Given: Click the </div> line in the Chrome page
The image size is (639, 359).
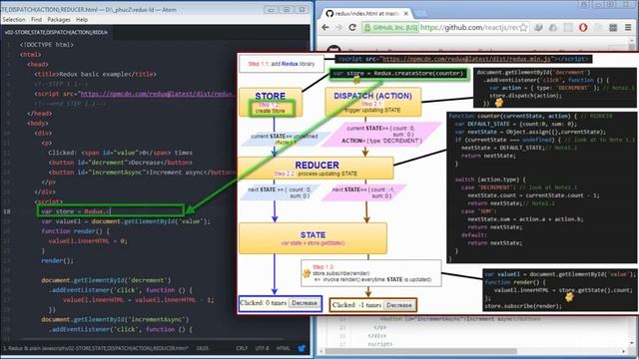Looking at the screenshot, I should tap(376, 336).
